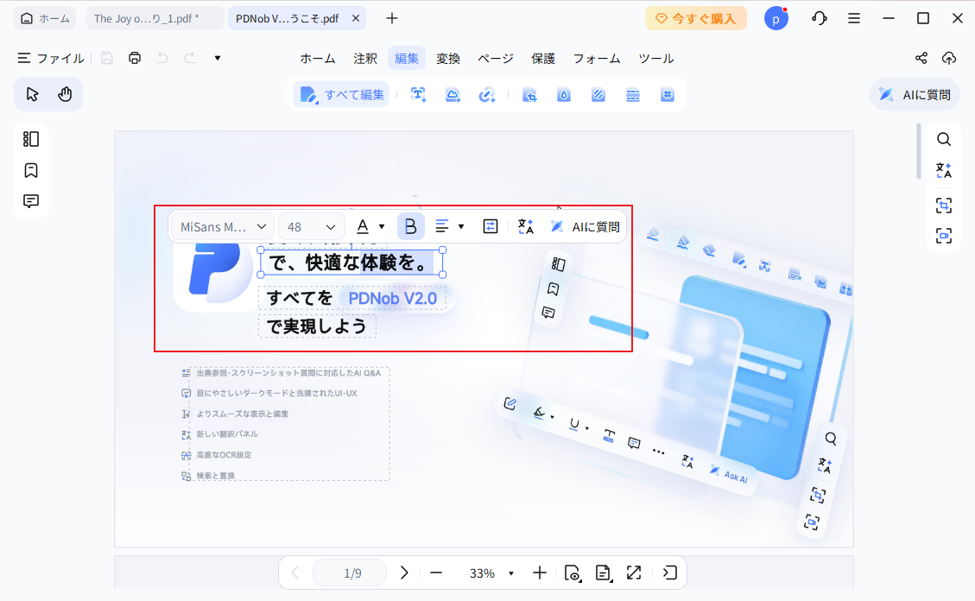Image resolution: width=975 pixels, height=601 pixels.
Task: Open the Add Image tool
Action: pyautogui.click(x=453, y=95)
